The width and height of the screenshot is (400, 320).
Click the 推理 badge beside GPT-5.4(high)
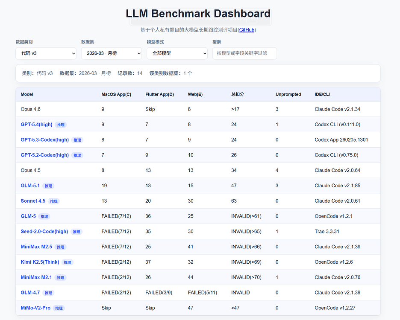tap(61, 125)
